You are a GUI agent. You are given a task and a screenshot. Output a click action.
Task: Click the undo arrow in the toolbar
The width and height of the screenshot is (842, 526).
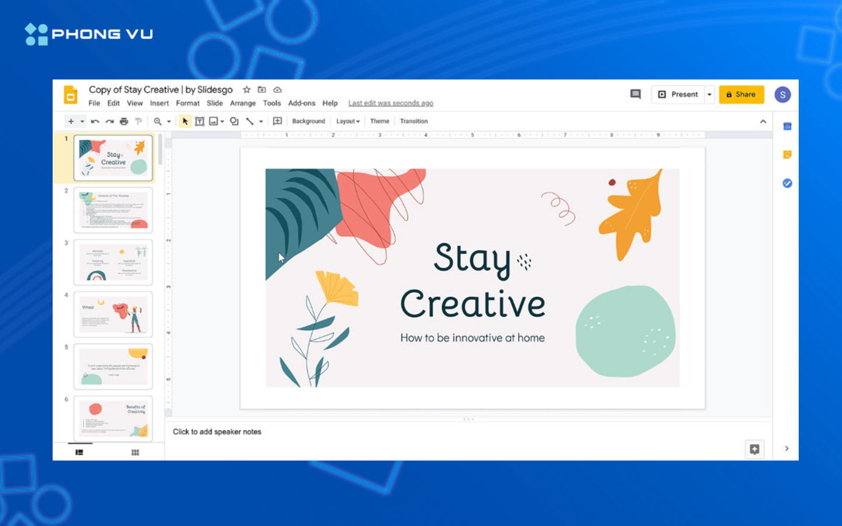pos(95,122)
